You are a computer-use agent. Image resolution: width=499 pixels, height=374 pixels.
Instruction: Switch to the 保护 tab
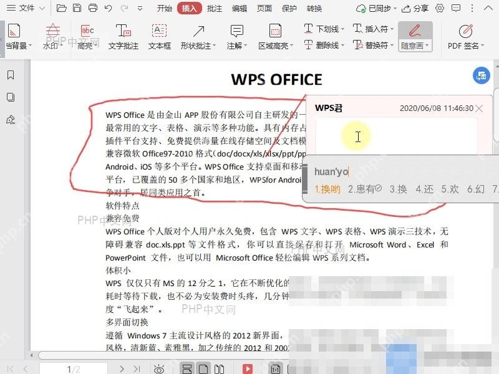click(x=289, y=8)
